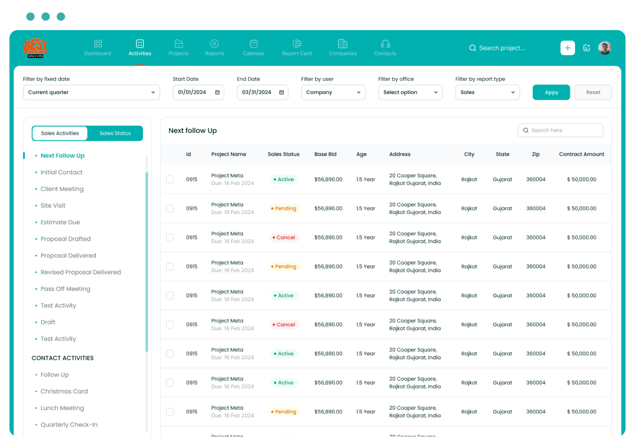Select Pass Off Meeting in sidebar
This screenshot has width=635, height=446.
(65, 289)
